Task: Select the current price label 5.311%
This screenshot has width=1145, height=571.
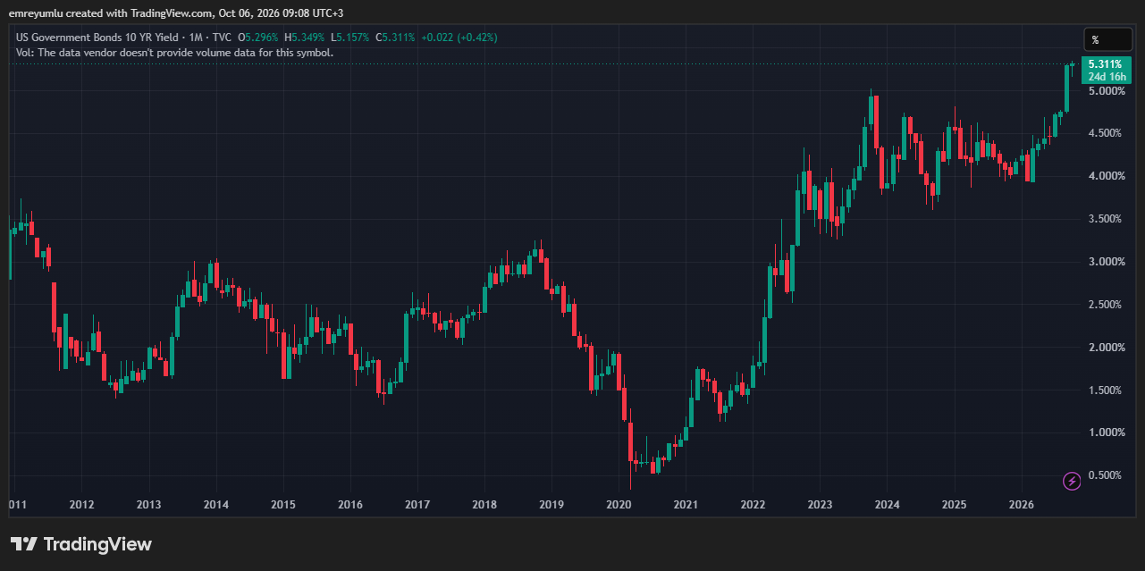Action: pyautogui.click(x=1106, y=64)
